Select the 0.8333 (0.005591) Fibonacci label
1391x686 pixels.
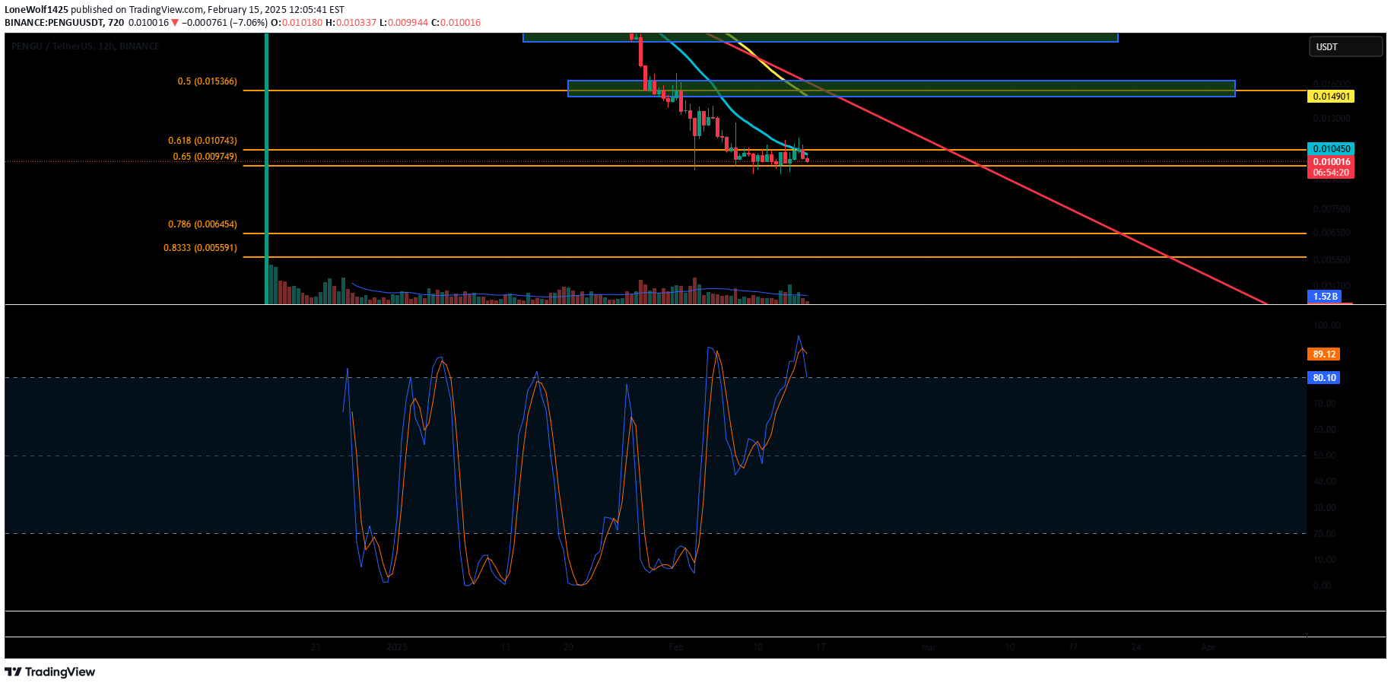[200, 248]
